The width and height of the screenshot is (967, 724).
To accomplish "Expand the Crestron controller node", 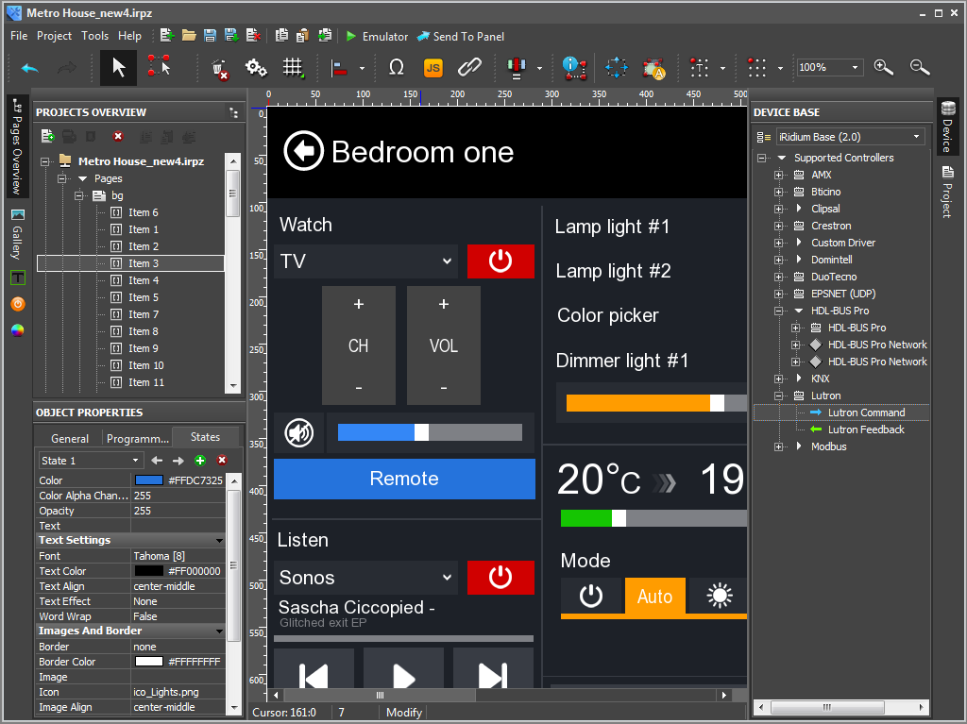I will coord(779,227).
